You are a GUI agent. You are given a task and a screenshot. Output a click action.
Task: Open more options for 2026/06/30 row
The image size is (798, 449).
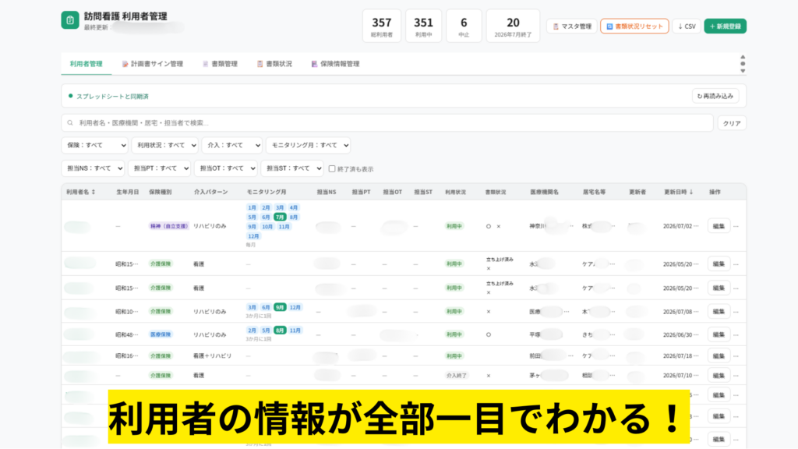click(x=736, y=334)
